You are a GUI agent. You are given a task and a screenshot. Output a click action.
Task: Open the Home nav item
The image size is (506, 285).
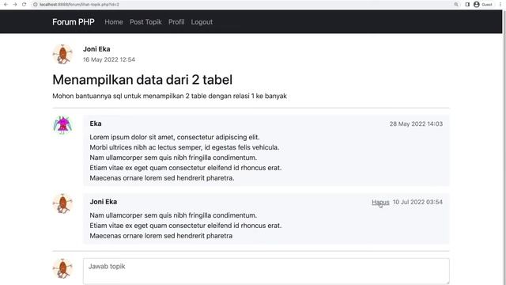coord(114,22)
